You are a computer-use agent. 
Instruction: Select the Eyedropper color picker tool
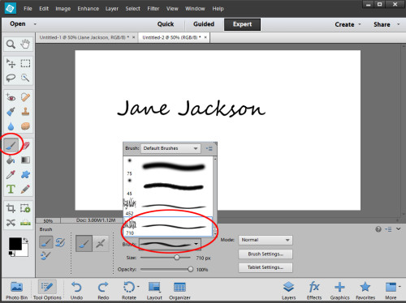11,175
